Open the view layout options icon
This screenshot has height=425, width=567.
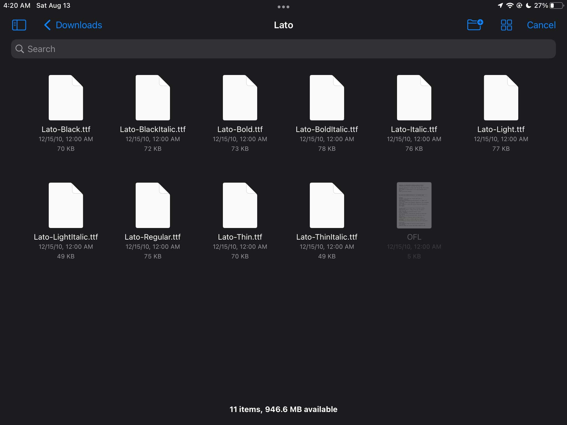506,25
